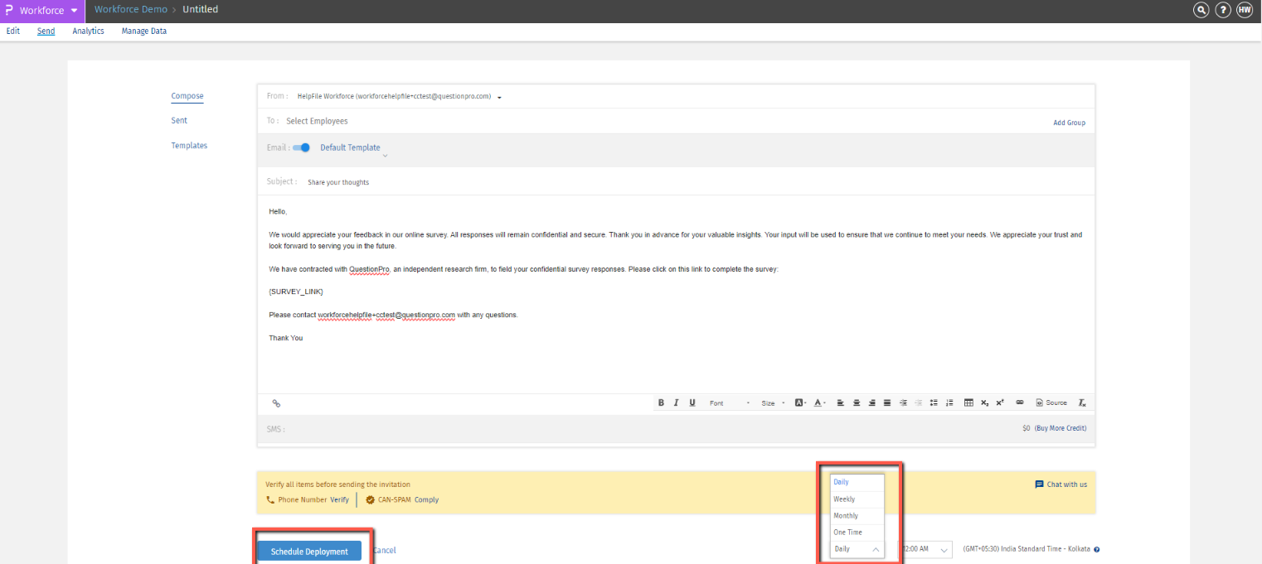Collapse the Daily frequency dropdown
Screen dimensions: 1262x564
[857, 549]
